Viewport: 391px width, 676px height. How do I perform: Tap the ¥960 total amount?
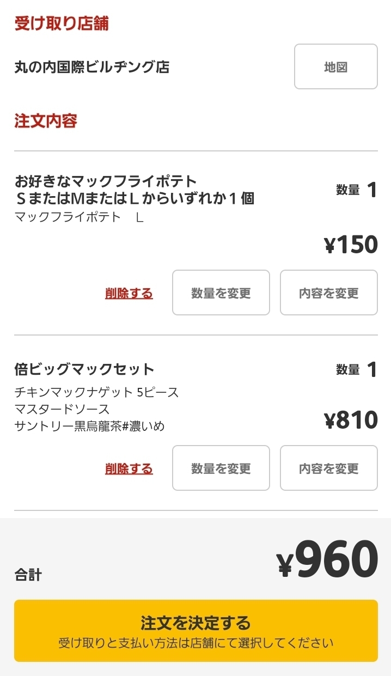pos(327,560)
